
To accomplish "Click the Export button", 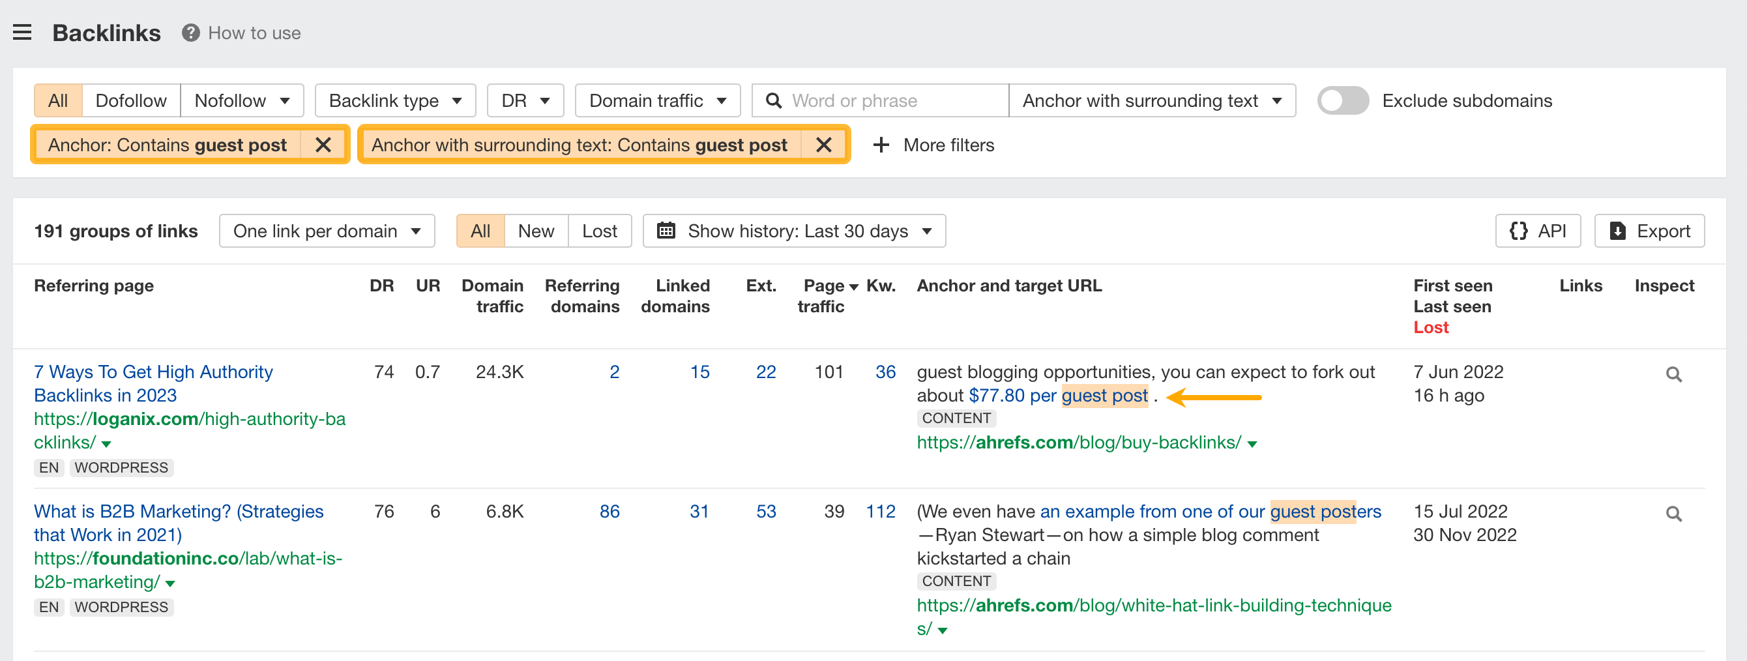I will pos(1649,231).
